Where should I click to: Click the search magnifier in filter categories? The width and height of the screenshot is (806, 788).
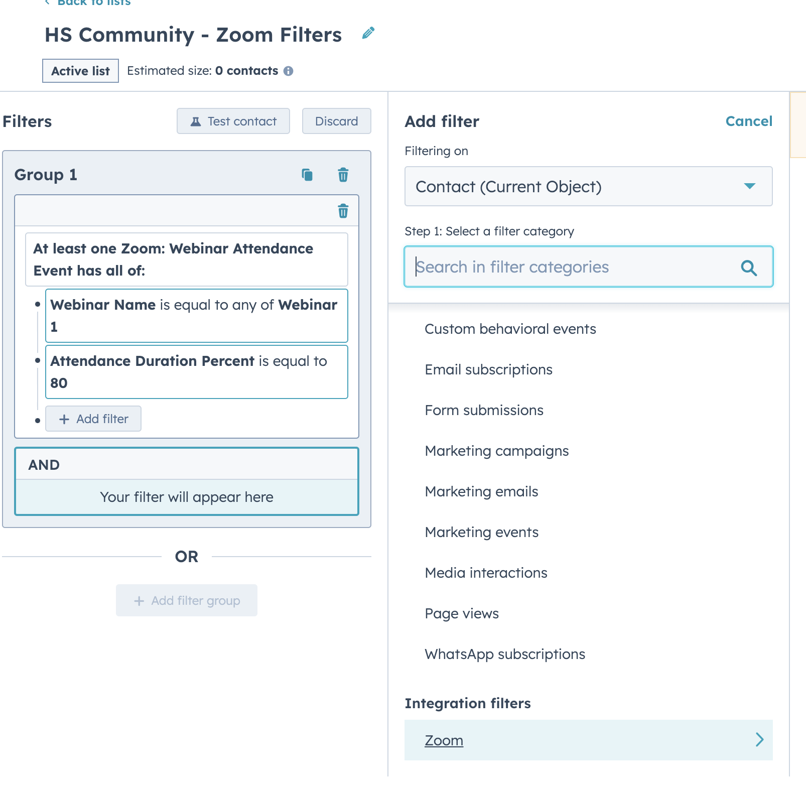point(749,267)
